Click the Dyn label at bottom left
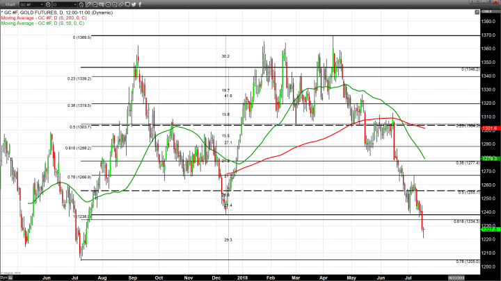The height and width of the screenshot is (281, 501). pos(3,278)
